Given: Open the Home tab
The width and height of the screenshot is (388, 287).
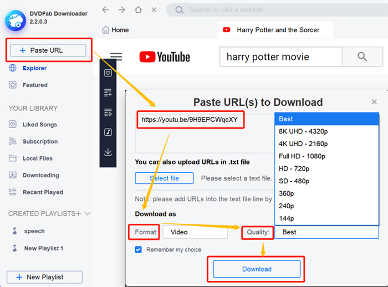Looking at the screenshot, I should [116, 30].
